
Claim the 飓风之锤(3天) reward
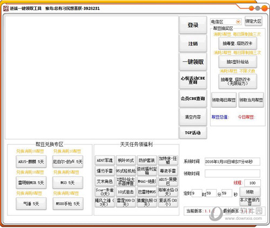(105, 203)
